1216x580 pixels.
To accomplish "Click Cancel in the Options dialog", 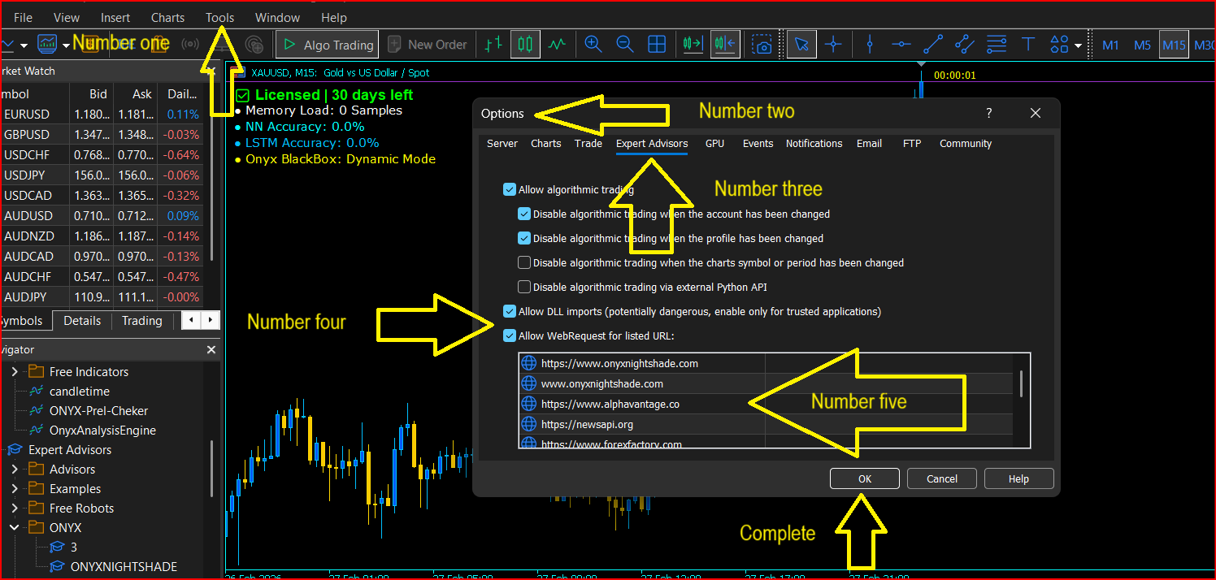I will point(942,479).
